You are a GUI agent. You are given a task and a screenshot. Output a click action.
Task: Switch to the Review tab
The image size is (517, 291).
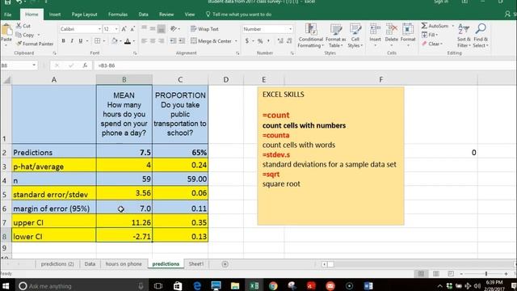point(166,15)
